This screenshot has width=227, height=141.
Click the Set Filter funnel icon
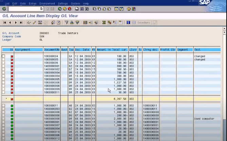[67, 23]
